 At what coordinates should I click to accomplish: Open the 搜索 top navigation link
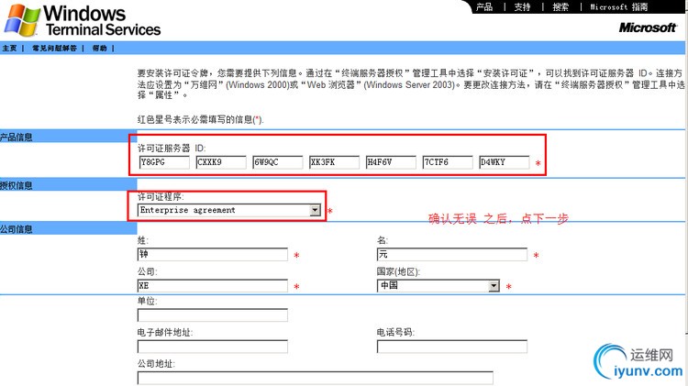pos(560,6)
